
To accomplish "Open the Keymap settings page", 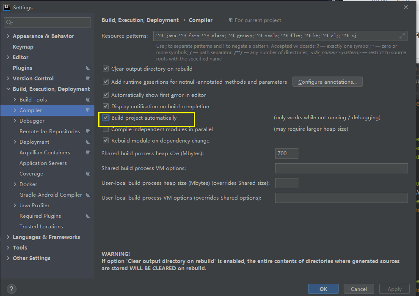I will point(23,47).
